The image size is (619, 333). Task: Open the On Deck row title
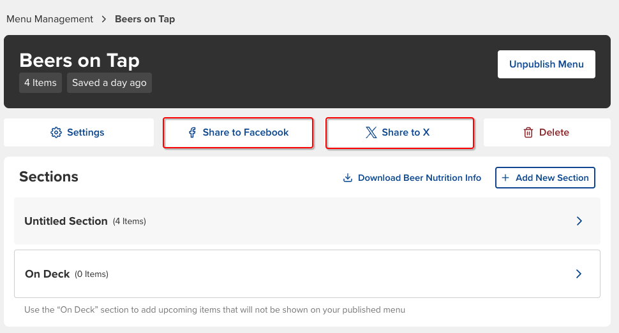coord(47,274)
